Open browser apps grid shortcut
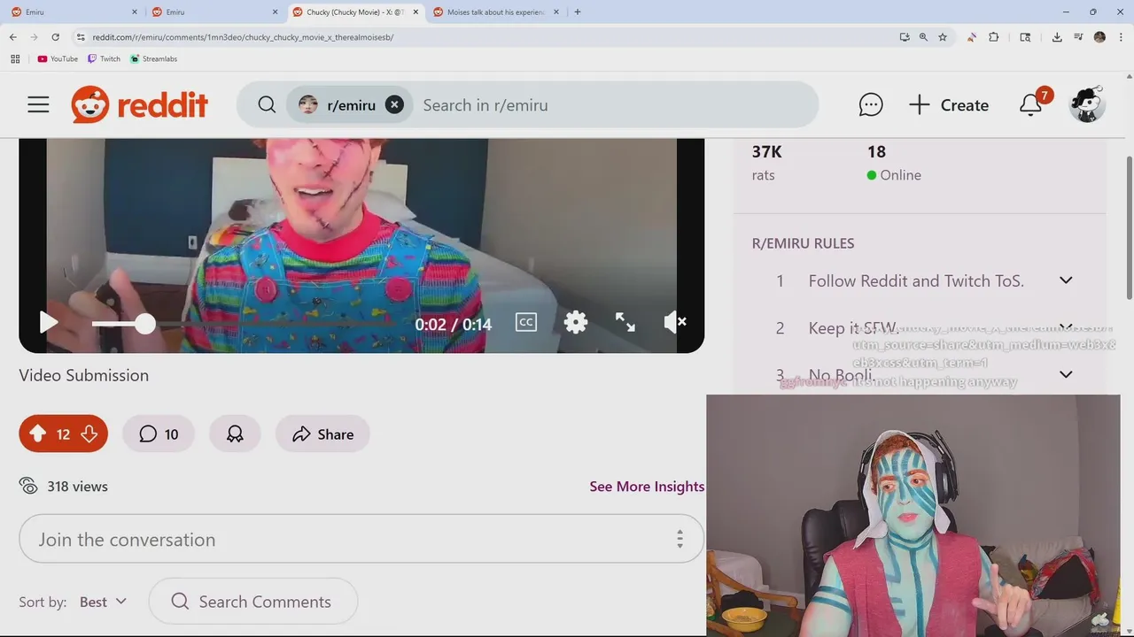1134x637 pixels. (15, 59)
